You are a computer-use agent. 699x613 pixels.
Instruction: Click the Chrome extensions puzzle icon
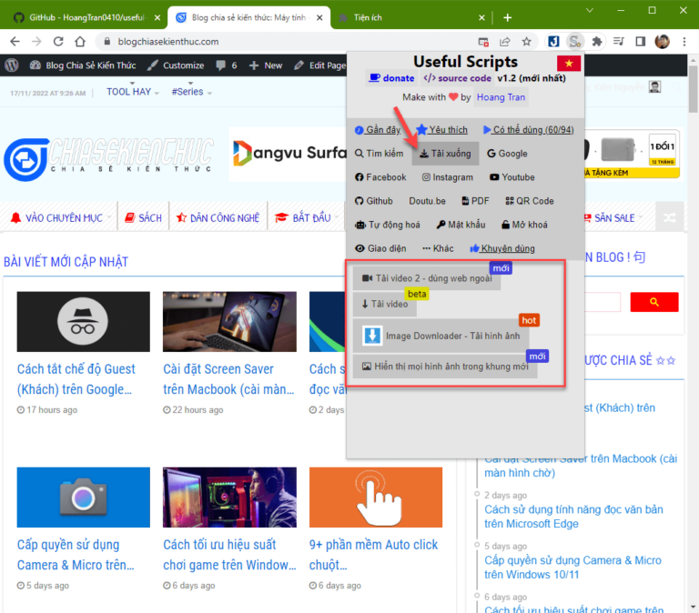tap(597, 41)
